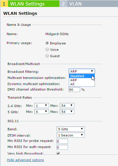Select the Voice primary usage option

point(47,49)
